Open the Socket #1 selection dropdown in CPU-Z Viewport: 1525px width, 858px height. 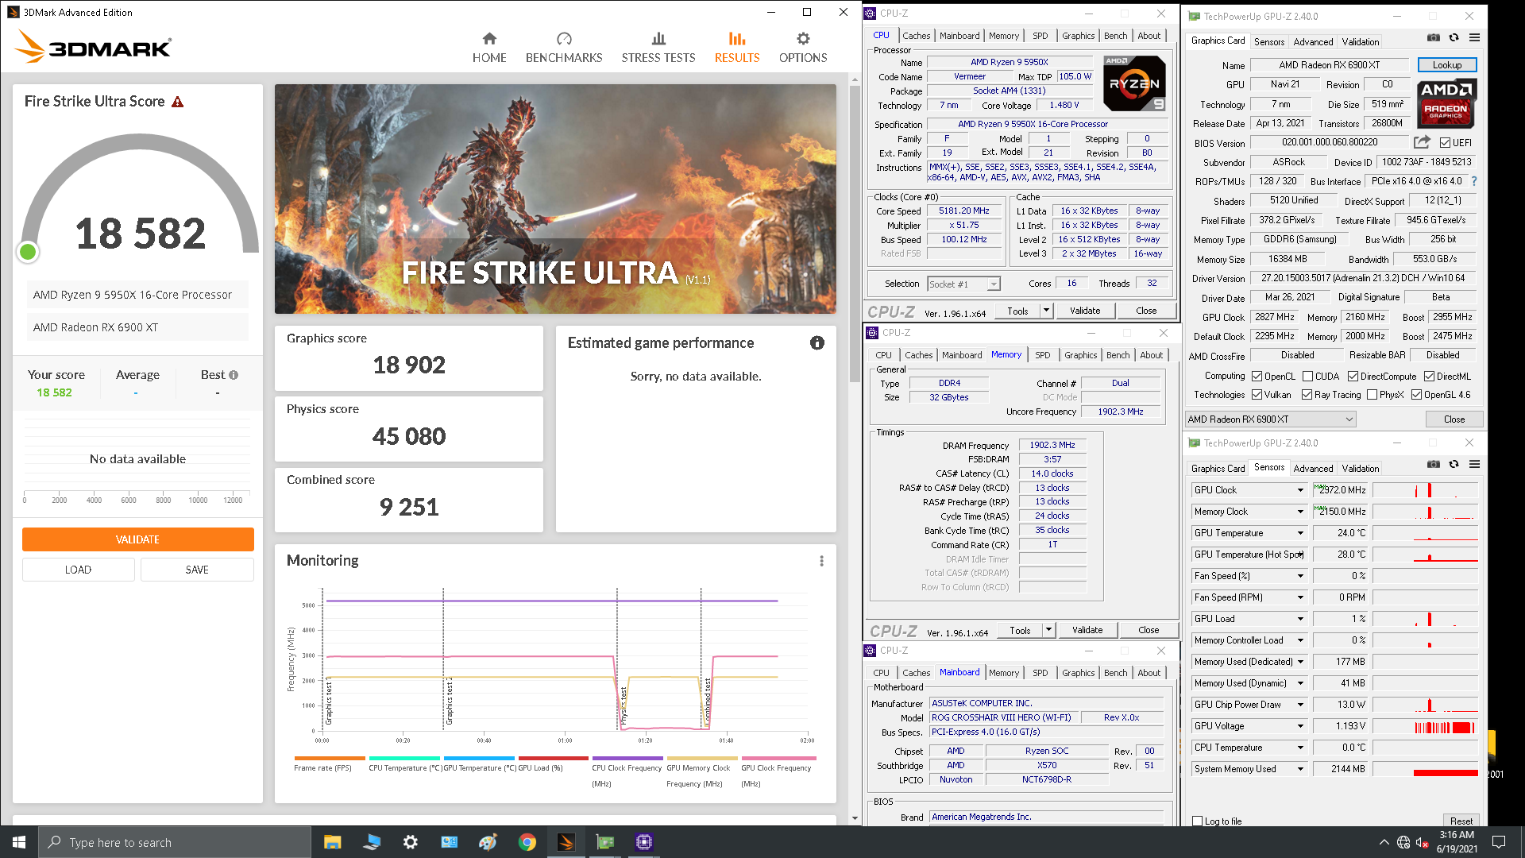click(x=963, y=284)
